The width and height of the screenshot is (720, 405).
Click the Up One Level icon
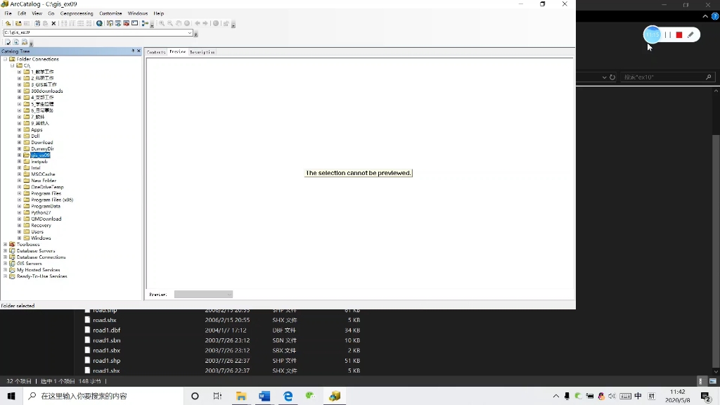pos(8,22)
